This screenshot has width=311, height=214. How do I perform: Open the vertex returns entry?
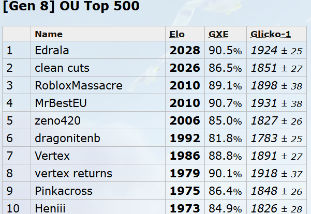[73, 174]
